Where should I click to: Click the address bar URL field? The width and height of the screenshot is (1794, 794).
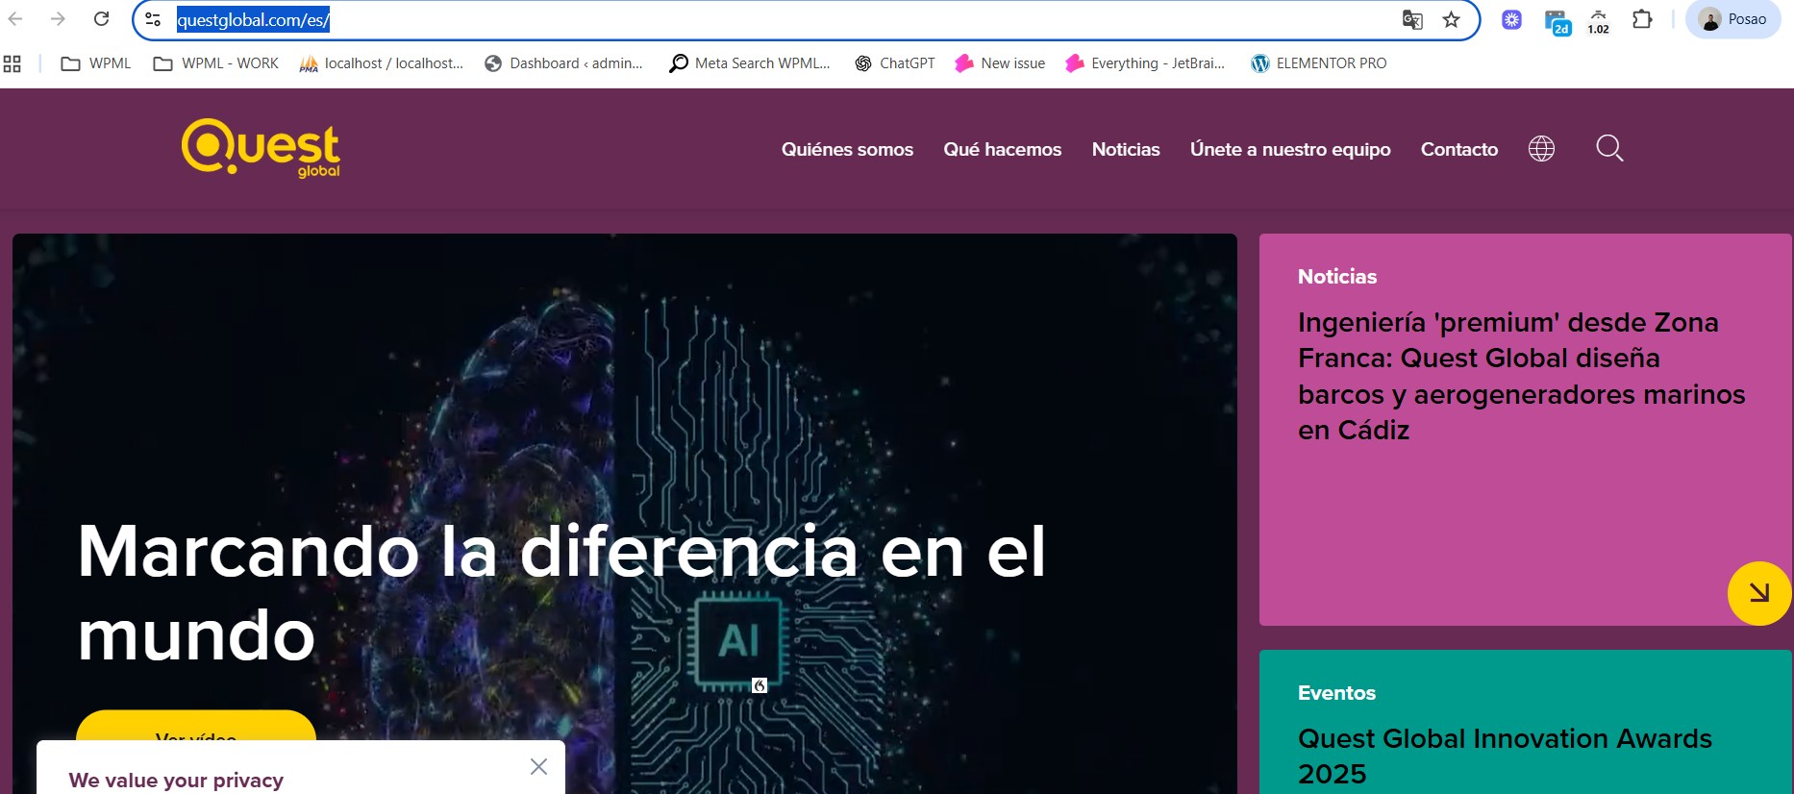769,19
